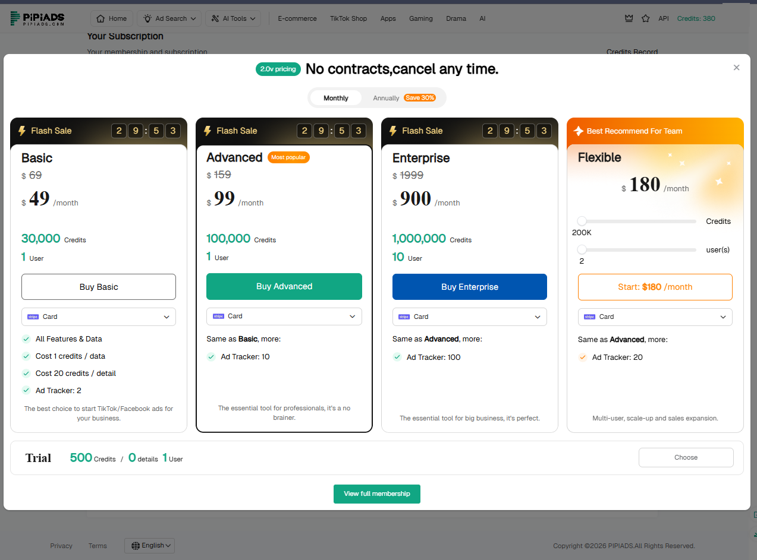
Task: Switch billing to Annually
Action: [x=404, y=98]
